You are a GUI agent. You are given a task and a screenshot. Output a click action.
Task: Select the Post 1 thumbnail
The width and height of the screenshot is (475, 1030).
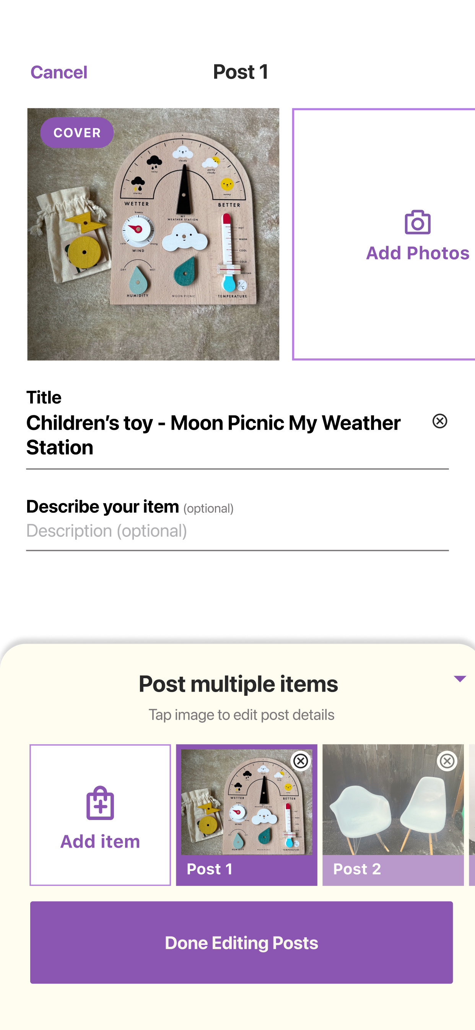246,802
